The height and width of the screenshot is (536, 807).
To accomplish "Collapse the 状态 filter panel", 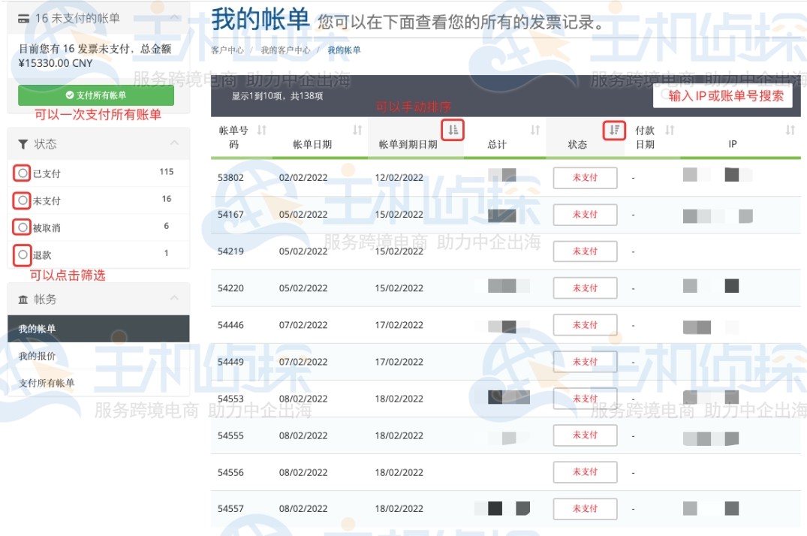I will coord(174,141).
